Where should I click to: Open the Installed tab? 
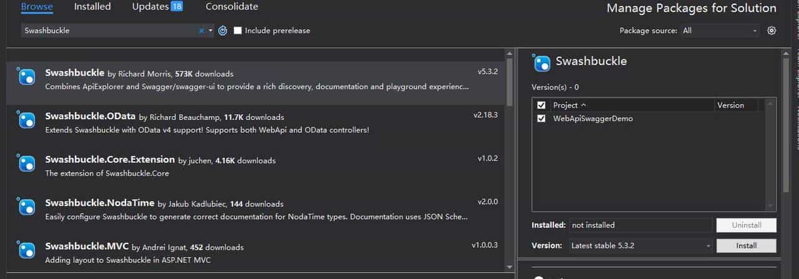click(92, 7)
